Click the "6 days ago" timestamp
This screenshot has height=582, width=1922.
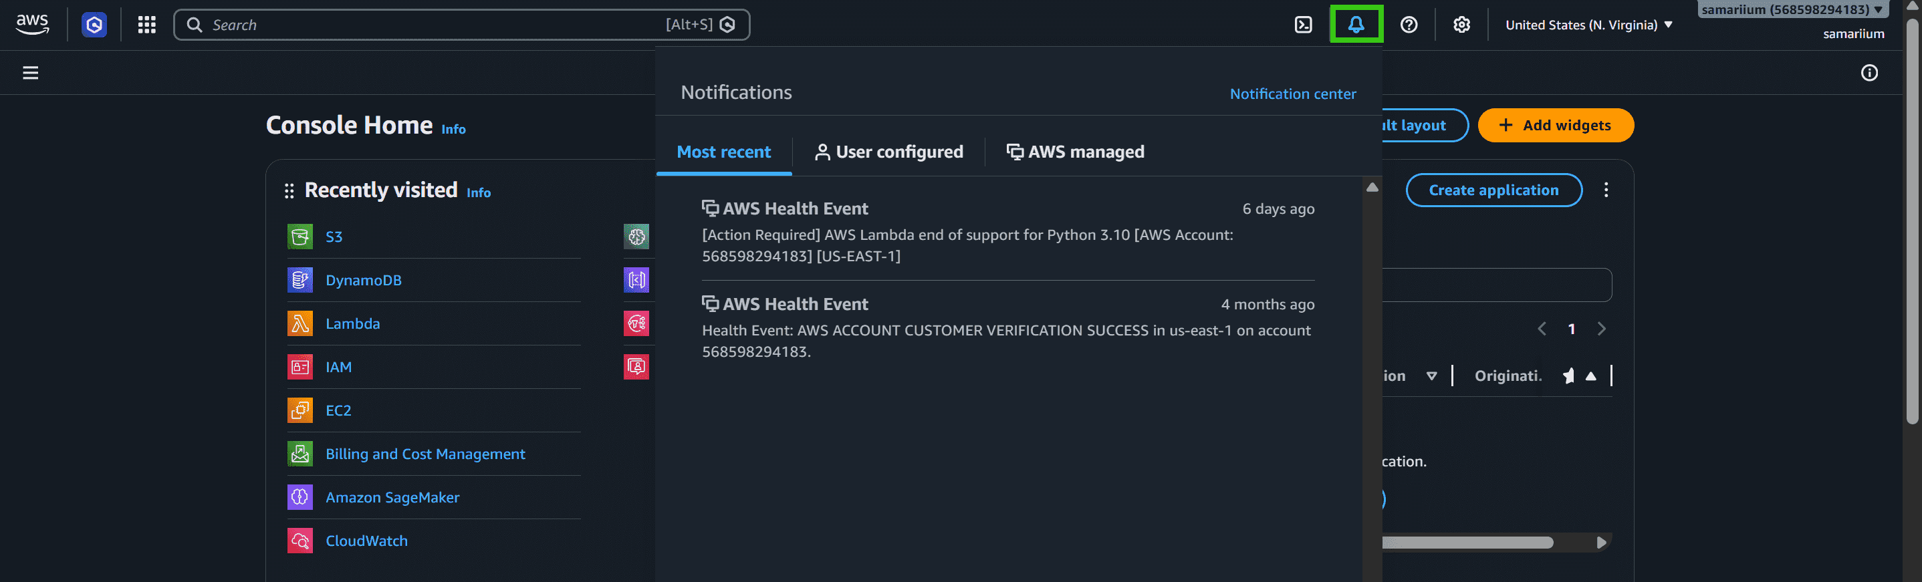(x=1278, y=209)
